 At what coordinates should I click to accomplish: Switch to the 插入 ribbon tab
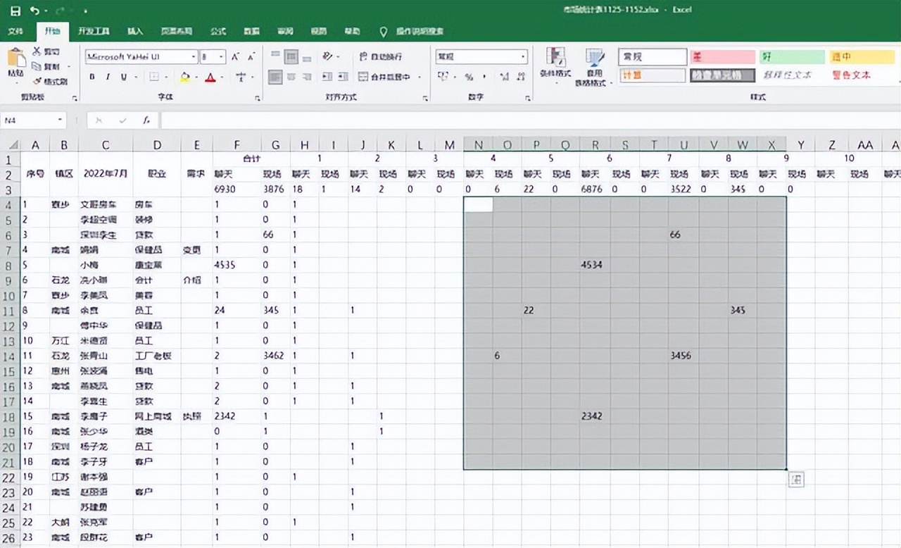coord(135,32)
